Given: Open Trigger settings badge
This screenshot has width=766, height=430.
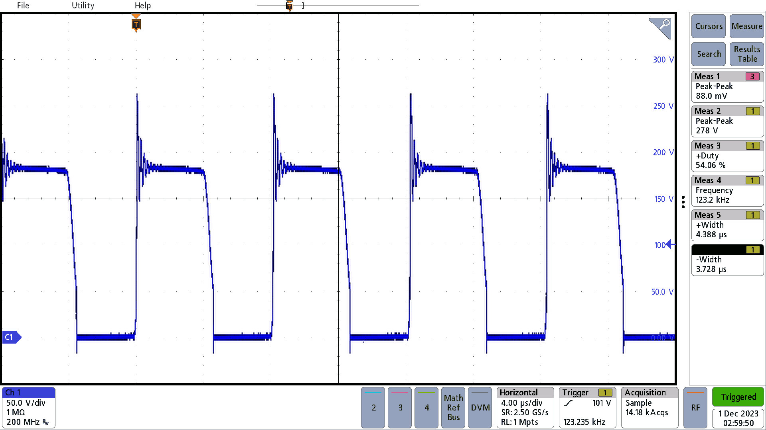Looking at the screenshot, I should 587,408.
